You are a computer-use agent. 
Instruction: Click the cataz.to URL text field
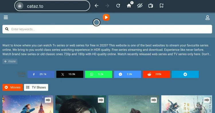pyautogui.click(x=52, y=6)
